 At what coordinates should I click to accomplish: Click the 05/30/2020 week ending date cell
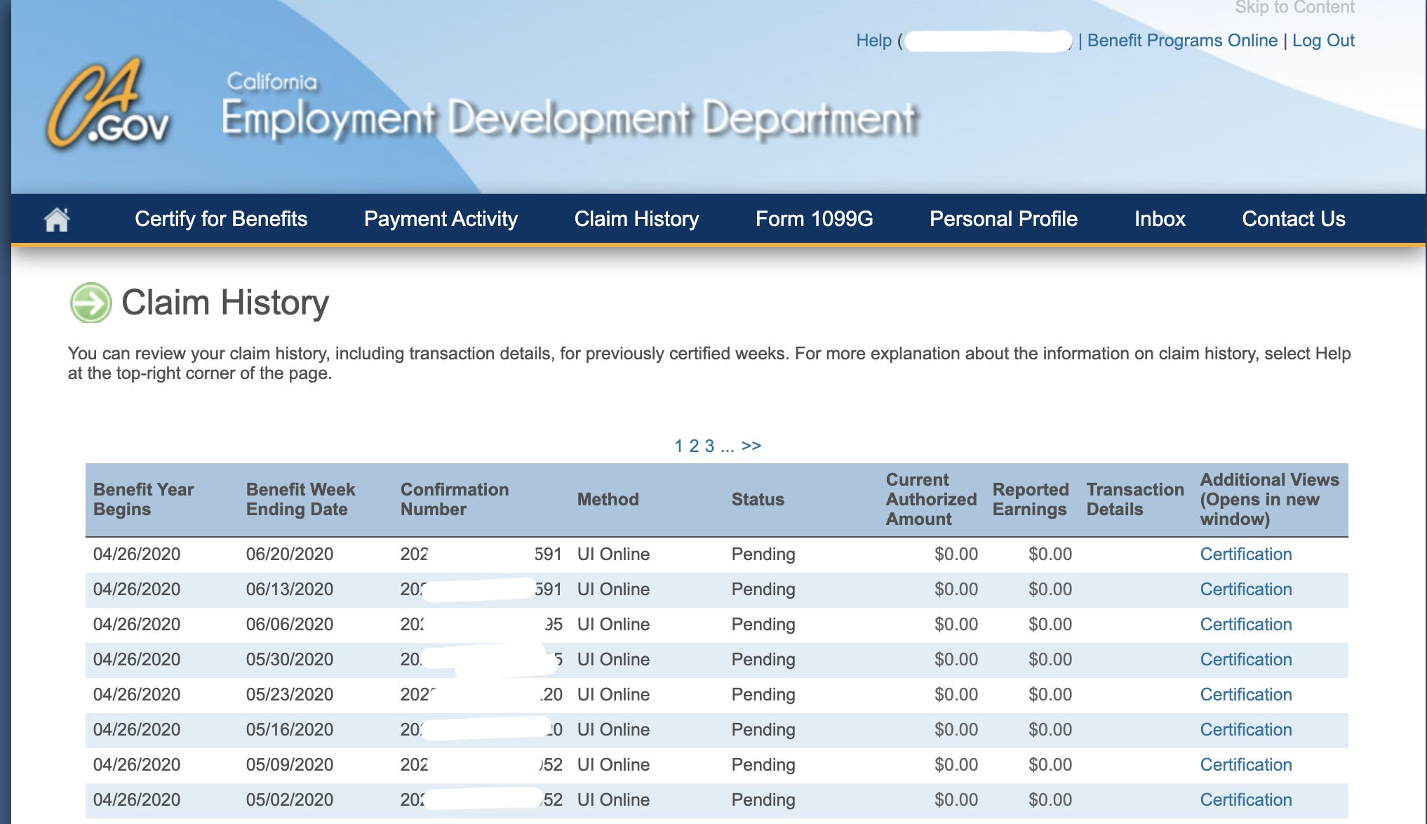coord(289,660)
